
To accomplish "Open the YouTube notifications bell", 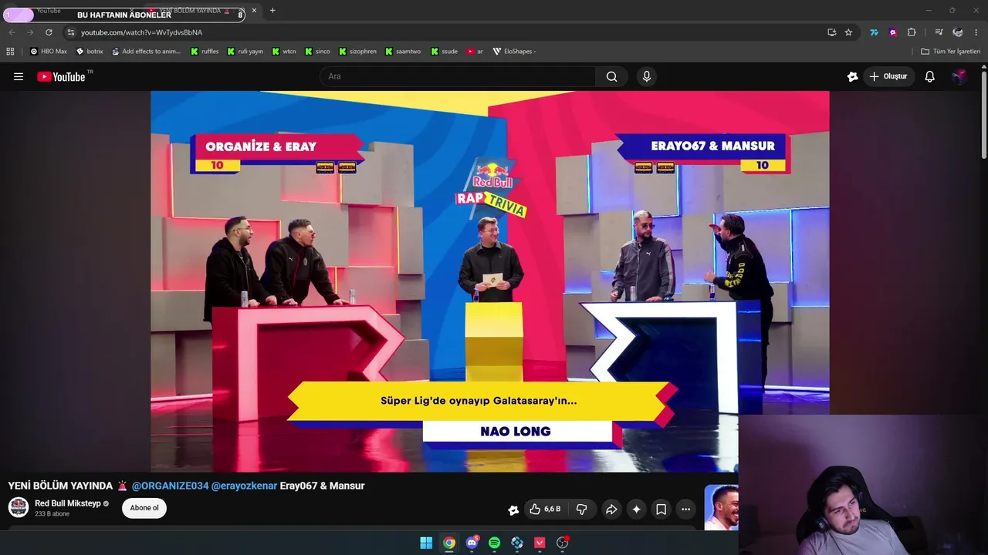I will 930,76.
